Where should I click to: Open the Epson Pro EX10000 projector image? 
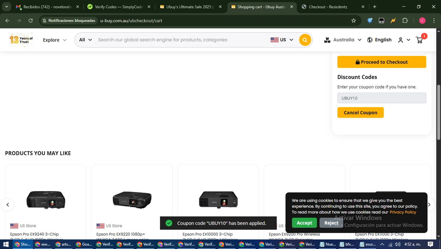pyautogui.click(x=218, y=200)
